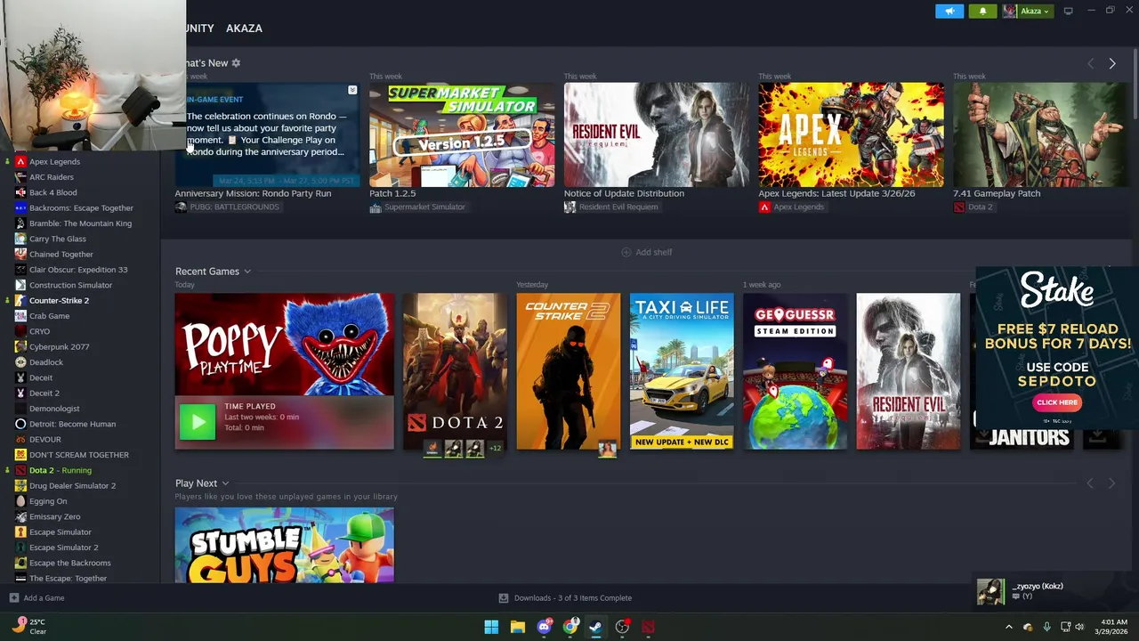Click the Detroit: Become Human icon
The width and height of the screenshot is (1139, 641).
(20, 424)
